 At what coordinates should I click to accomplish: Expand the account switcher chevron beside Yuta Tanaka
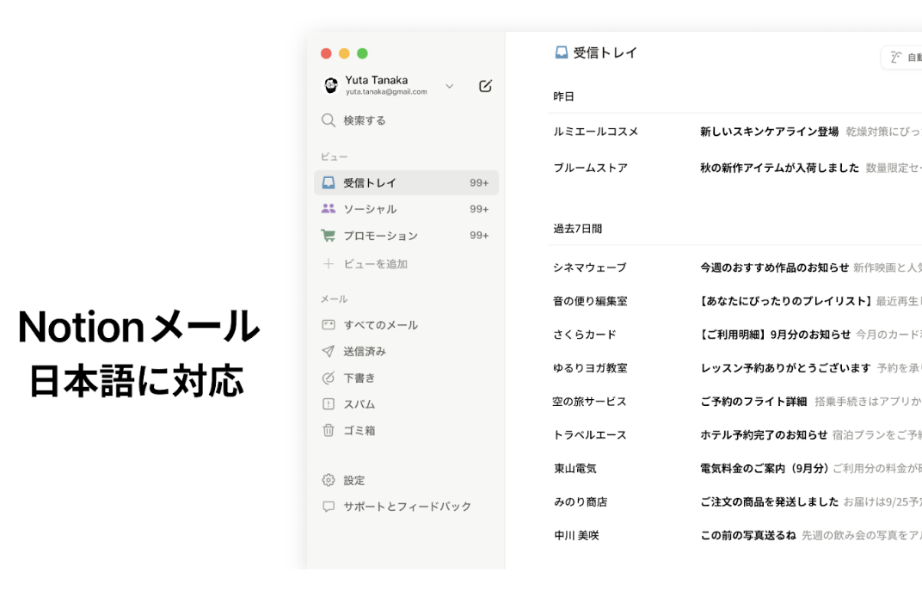(x=449, y=85)
